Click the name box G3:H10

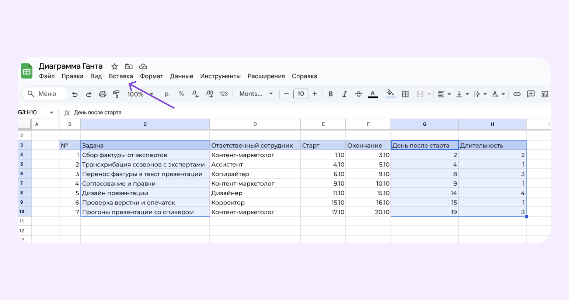(x=27, y=112)
